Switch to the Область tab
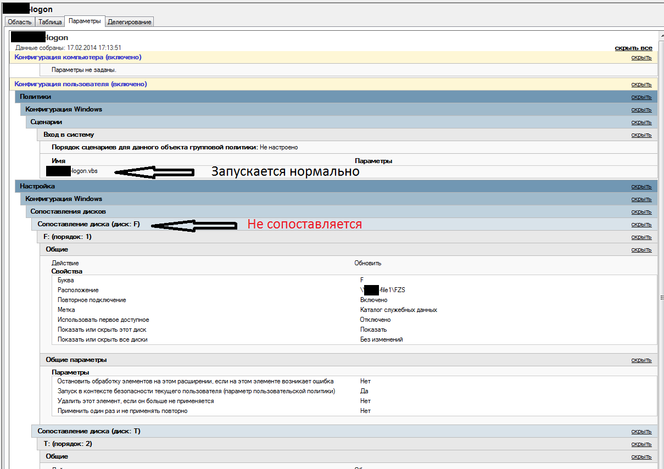Screen dimensions: 664x469 (x=20, y=22)
